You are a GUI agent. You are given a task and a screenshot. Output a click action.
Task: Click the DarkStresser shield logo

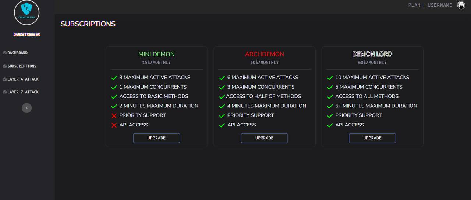(26, 12)
